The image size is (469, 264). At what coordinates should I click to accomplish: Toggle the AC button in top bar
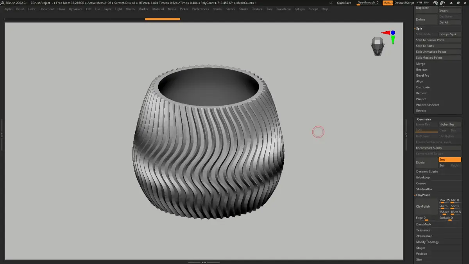[331, 3]
